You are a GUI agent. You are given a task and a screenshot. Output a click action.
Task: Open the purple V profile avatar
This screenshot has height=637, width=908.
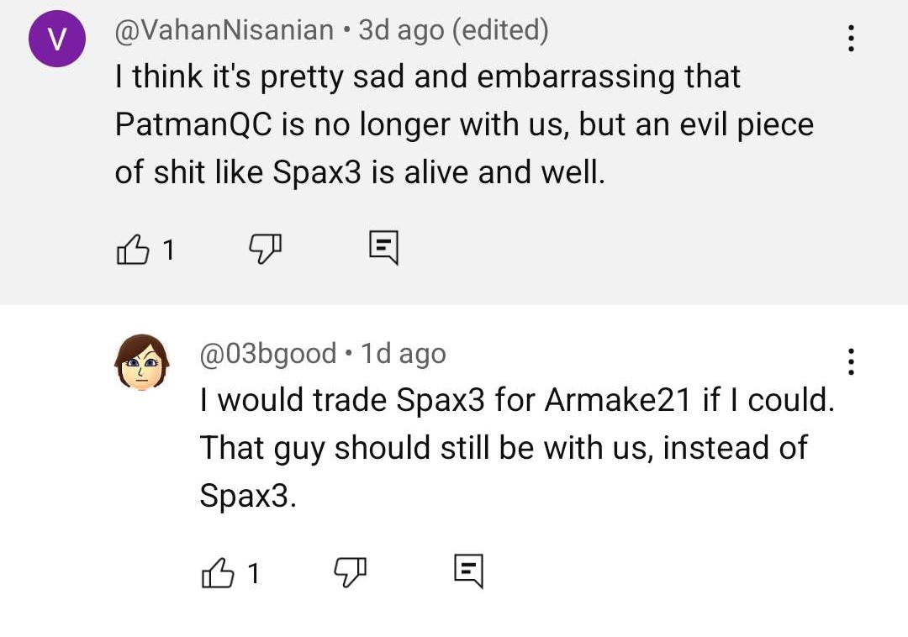(57, 39)
